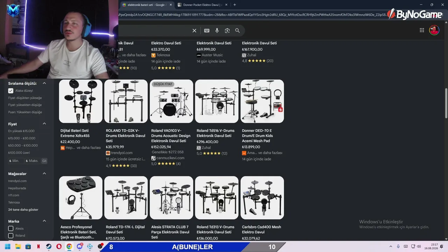Submit search using the magnifier icon
The image size is (448, 252).
click(x=237, y=30)
